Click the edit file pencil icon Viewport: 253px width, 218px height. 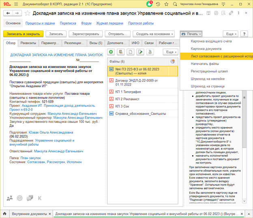click(140, 52)
